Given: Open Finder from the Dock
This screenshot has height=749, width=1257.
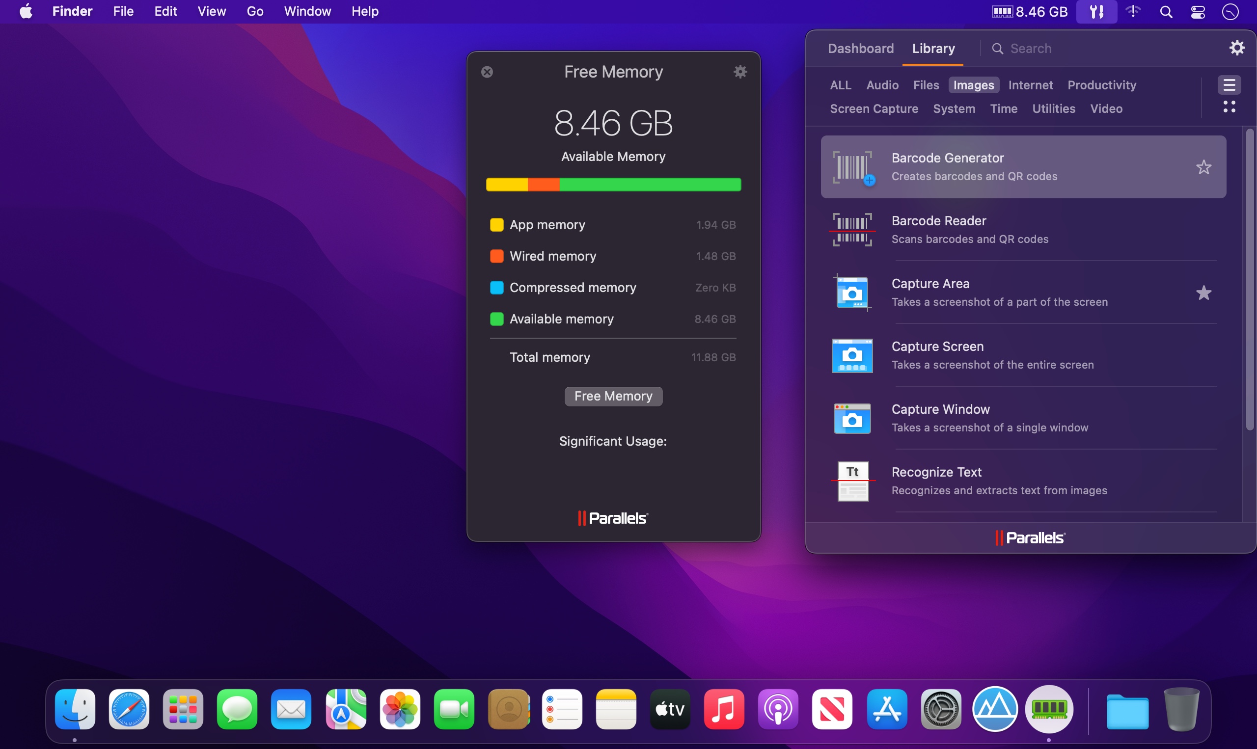Looking at the screenshot, I should (x=76, y=709).
